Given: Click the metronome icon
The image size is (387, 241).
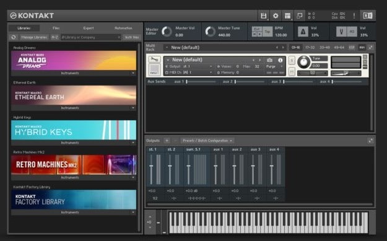Looking at the screenshot, I should pyautogui.click(x=303, y=32).
